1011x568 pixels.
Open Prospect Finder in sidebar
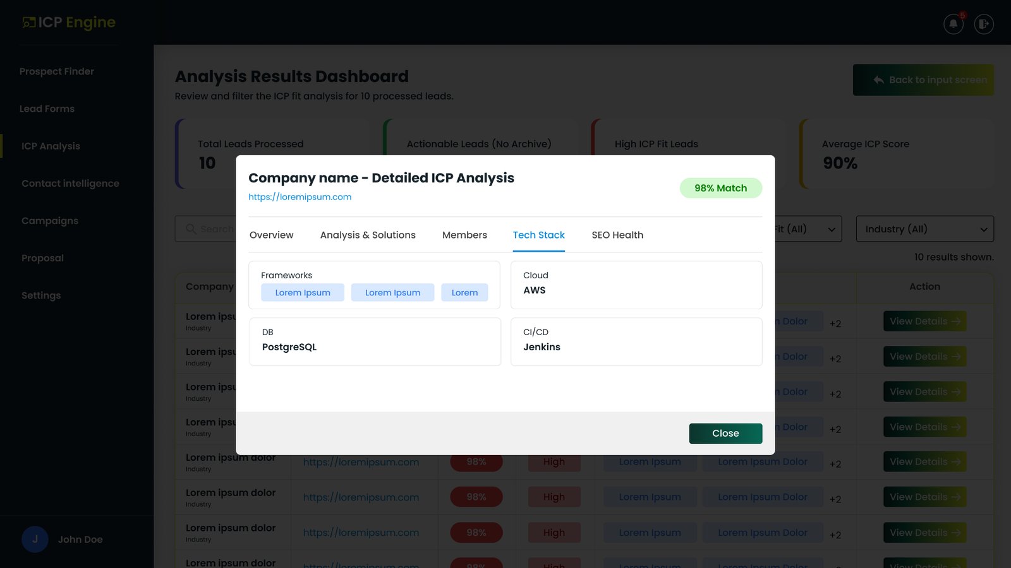click(x=57, y=71)
